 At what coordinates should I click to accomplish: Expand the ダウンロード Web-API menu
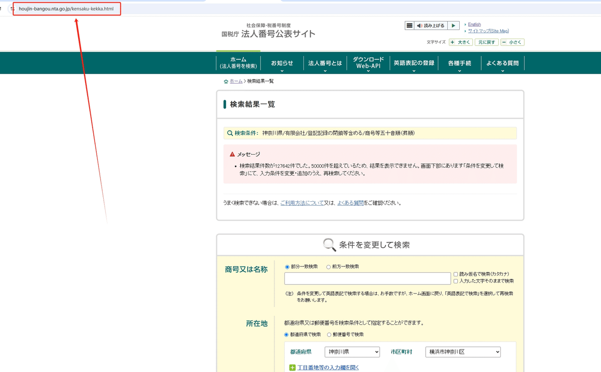[368, 63]
